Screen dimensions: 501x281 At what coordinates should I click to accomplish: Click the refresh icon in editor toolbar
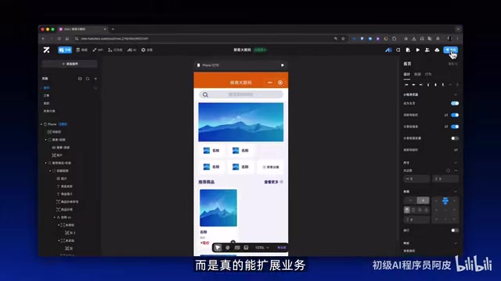[x=398, y=50]
